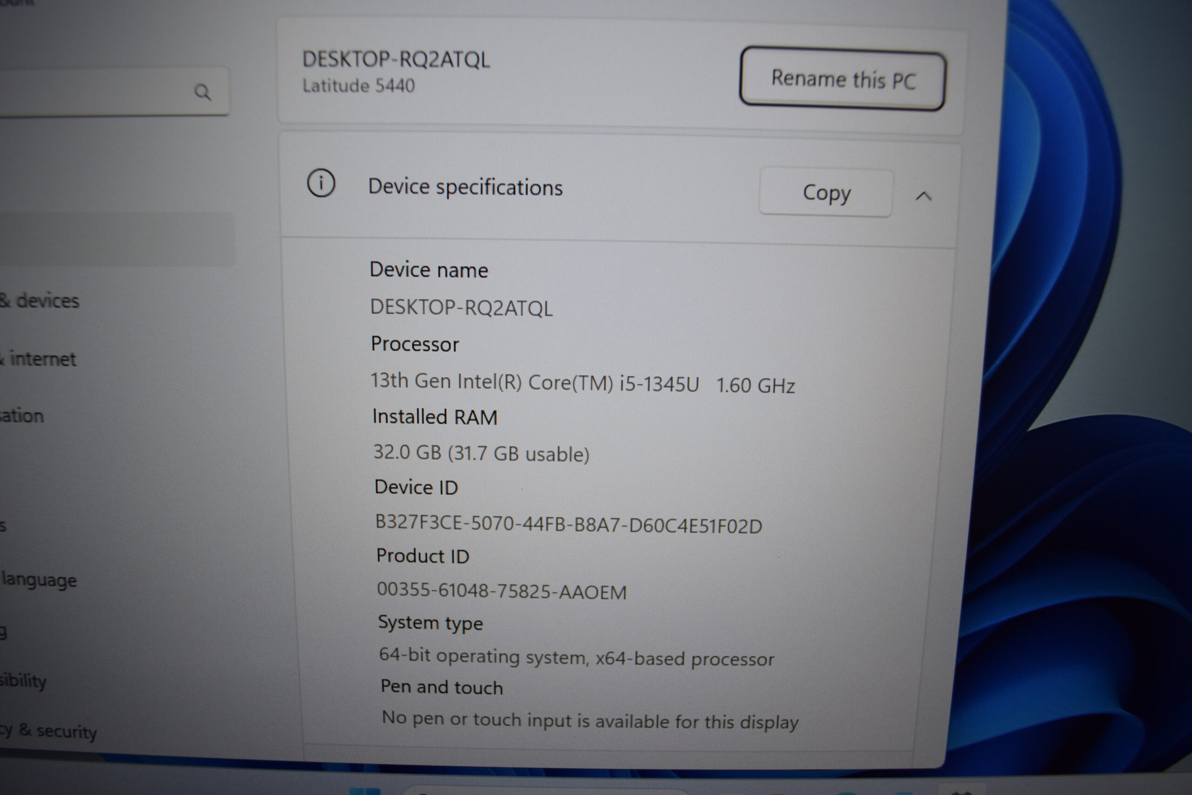The height and width of the screenshot is (795, 1192).
Task: Select the device name value DESKTOP-RQ2ATQL under Device name
Action: (461, 307)
